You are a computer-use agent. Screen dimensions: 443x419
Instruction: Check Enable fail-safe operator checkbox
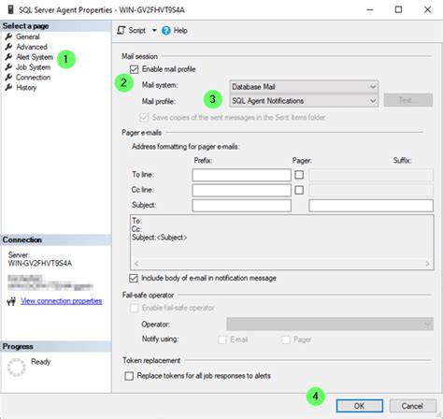pyautogui.click(x=135, y=308)
